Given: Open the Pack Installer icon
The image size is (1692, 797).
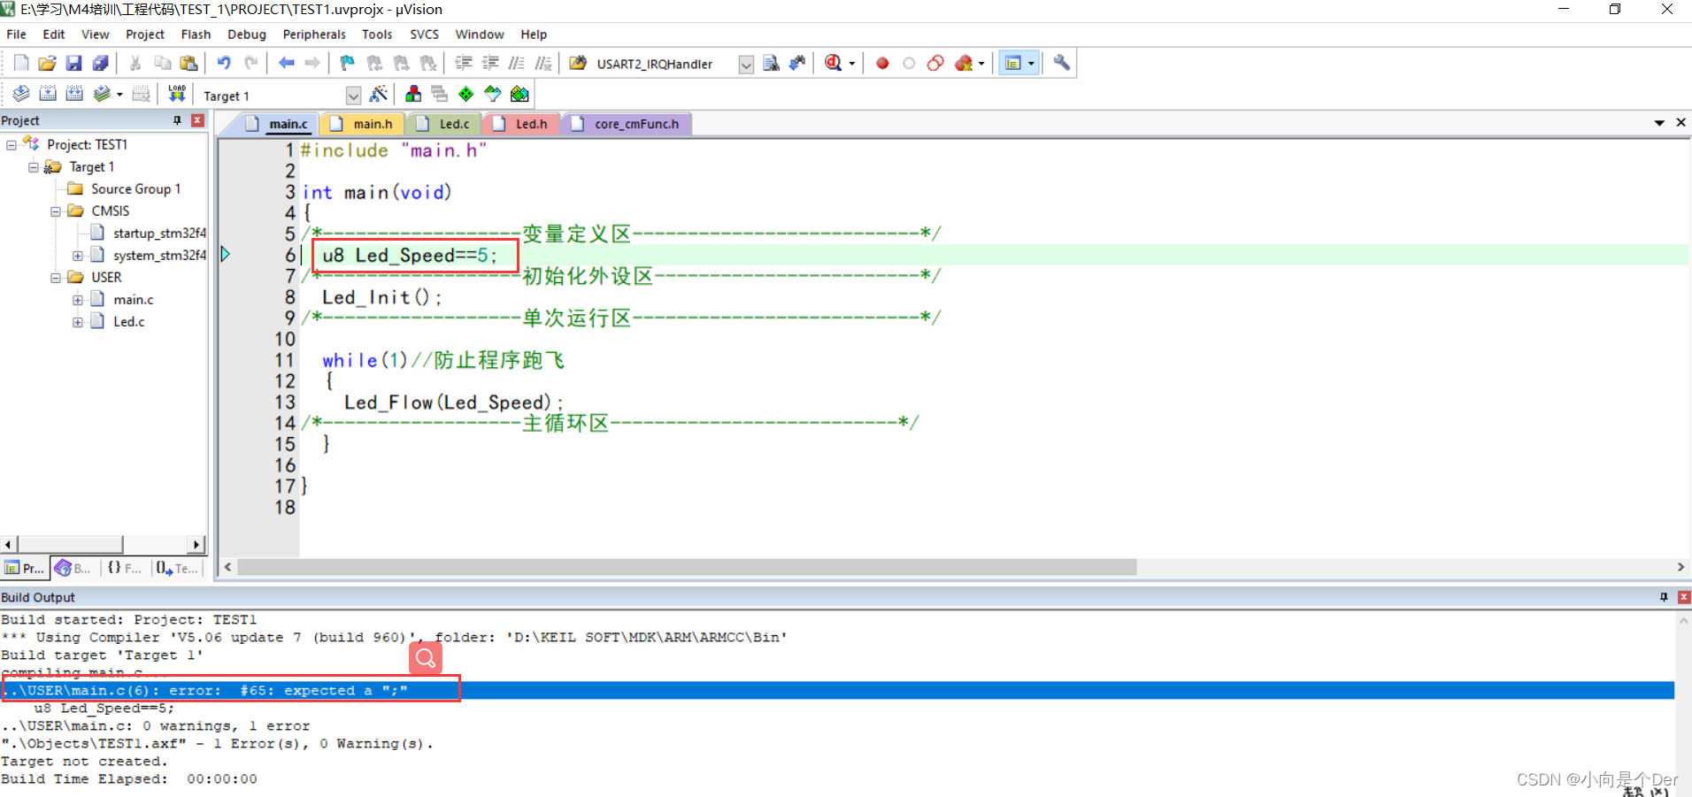Looking at the screenshot, I should pos(519,94).
